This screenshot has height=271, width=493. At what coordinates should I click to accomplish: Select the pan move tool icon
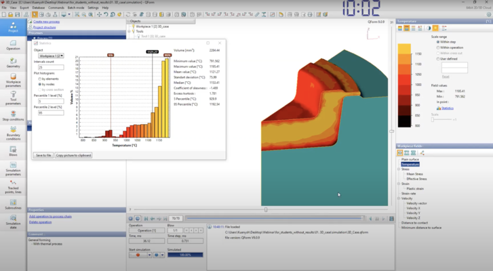pyautogui.click(x=99, y=14)
